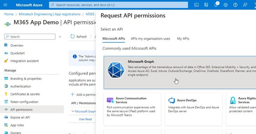
Task: Click the sidebar Search field
Action: [30, 37]
